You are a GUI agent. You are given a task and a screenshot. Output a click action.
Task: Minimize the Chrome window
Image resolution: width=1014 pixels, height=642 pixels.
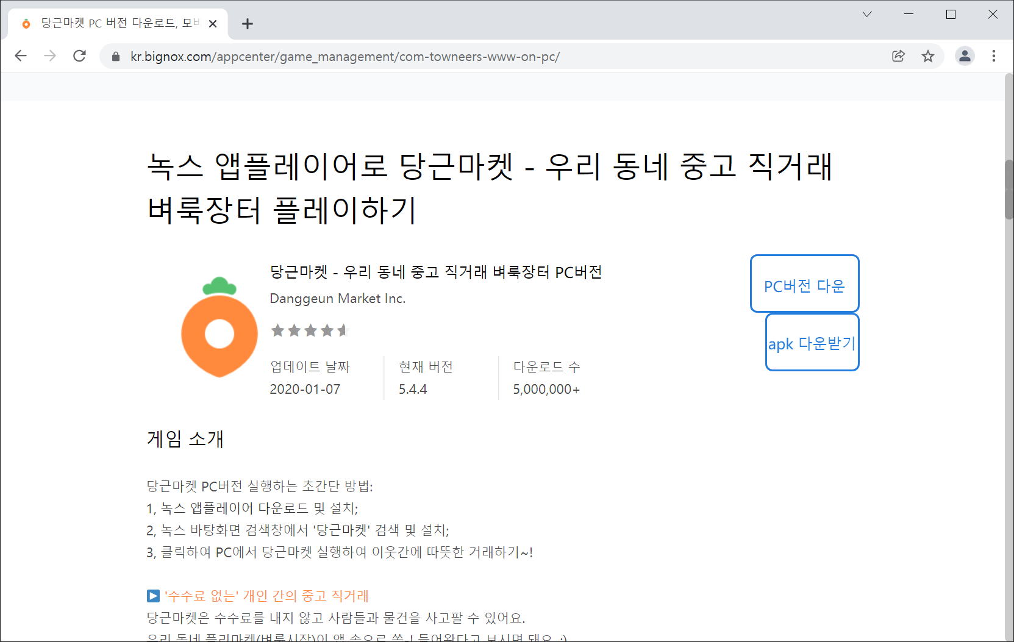(909, 14)
